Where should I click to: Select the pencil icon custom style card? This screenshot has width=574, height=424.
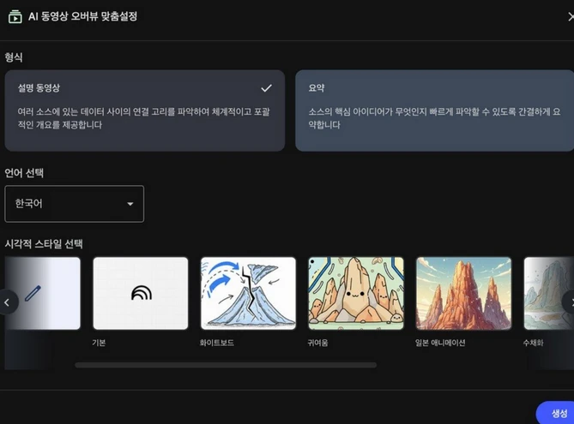pos(41,293)
